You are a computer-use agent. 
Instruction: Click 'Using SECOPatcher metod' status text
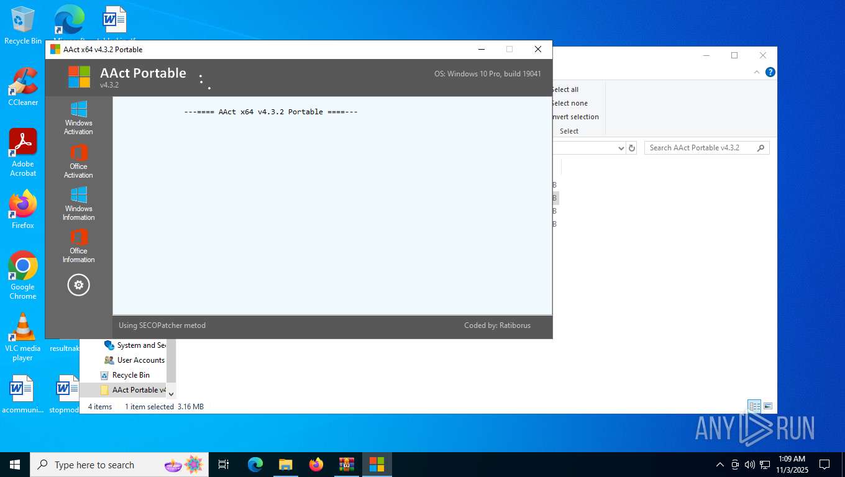[162, 325]
